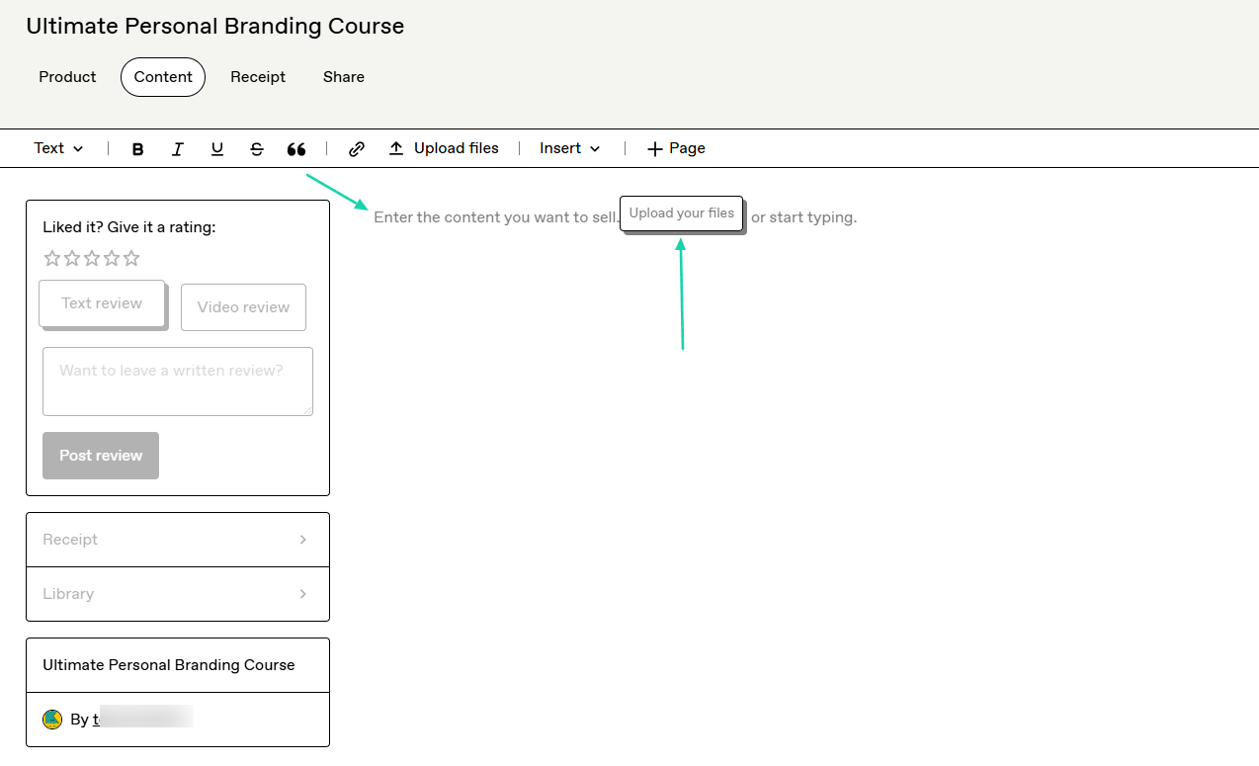Open the Insert dropdown menu

pyautogui.click(x=570, y=148)
